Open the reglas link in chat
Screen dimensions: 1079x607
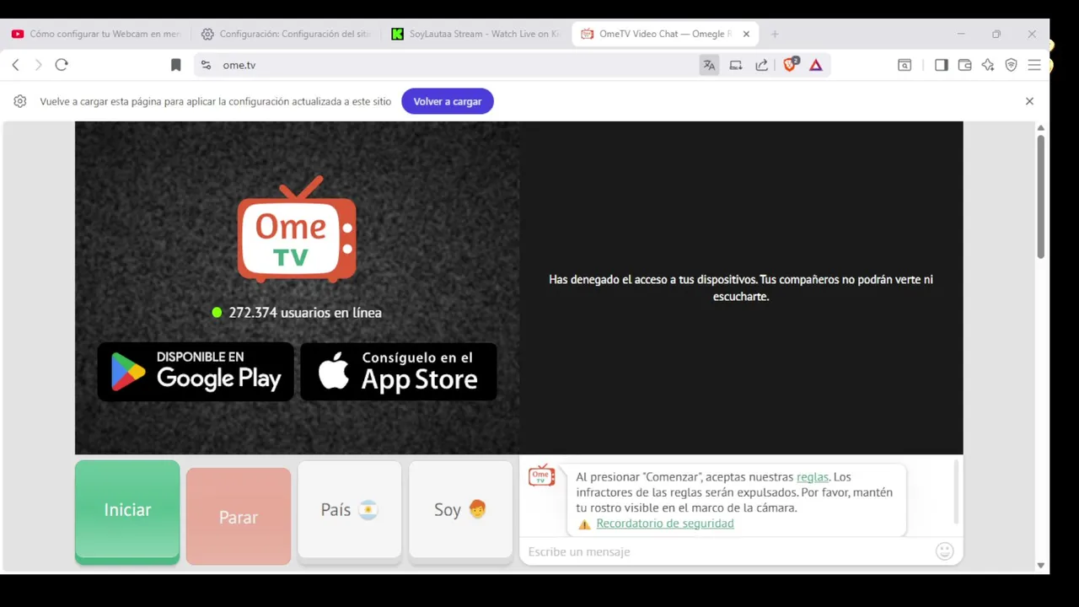[813, 477]
